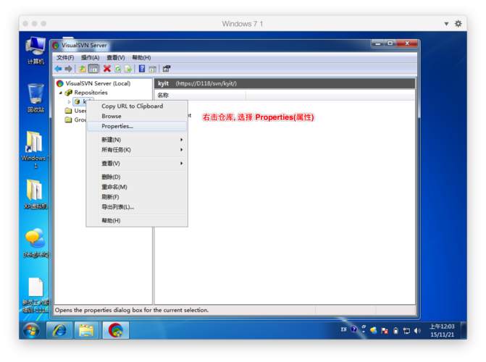Click the EN language indicator in tray
The width and height of the screenshot is (486, 362).
(343, 329)
